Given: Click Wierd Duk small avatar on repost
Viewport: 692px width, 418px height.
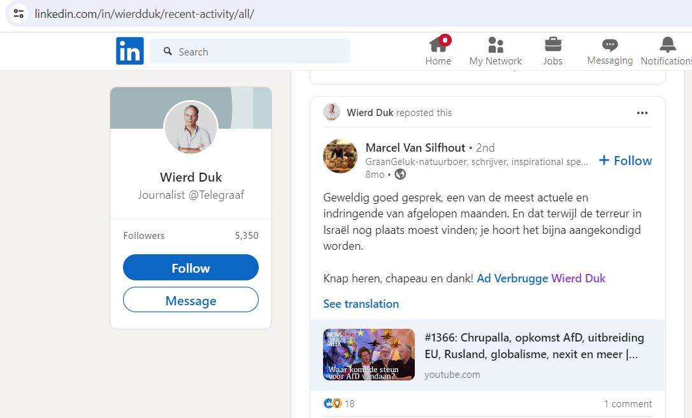Looking at the screenshot, I should 331,112.
